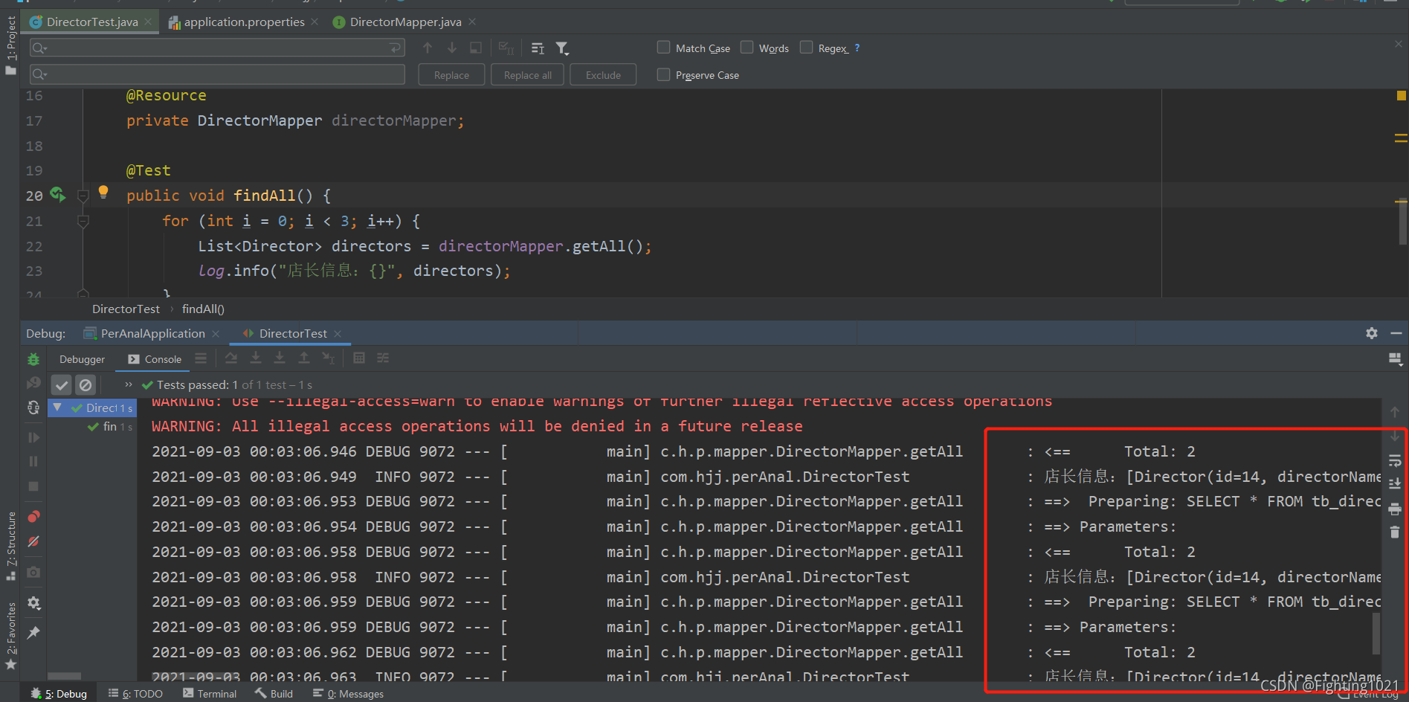The height and width of the screenshot is (702, 1409).
Task: Click Mute Breakpoints icon
Action: 33,541
